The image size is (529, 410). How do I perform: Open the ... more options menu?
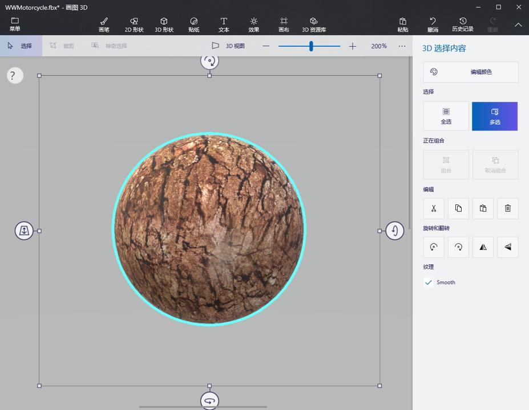pos(400,46)
